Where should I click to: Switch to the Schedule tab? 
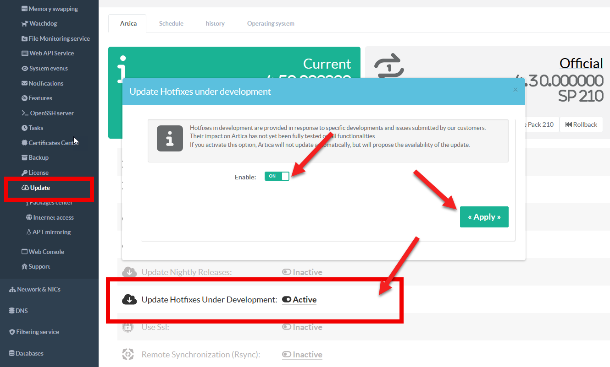coord(171,23)
